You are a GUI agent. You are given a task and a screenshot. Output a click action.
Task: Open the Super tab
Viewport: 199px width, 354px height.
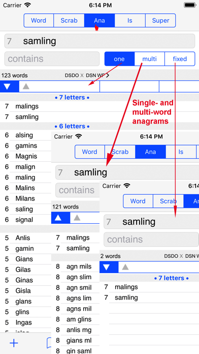(160, 20)
